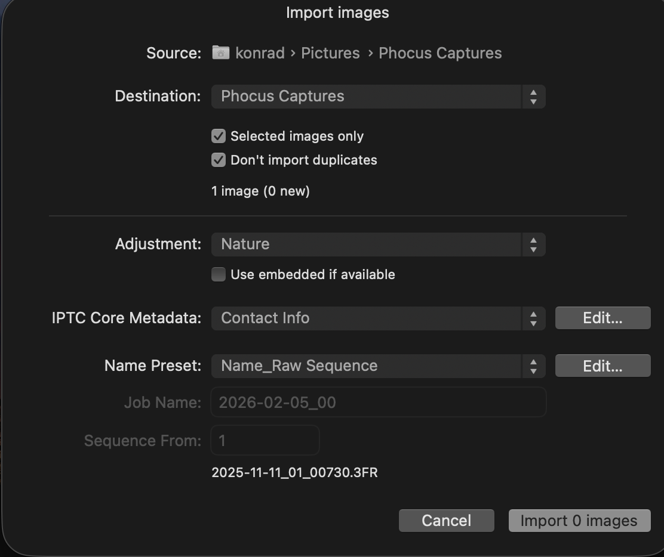Enable Use embedded if available

(219, 274)
